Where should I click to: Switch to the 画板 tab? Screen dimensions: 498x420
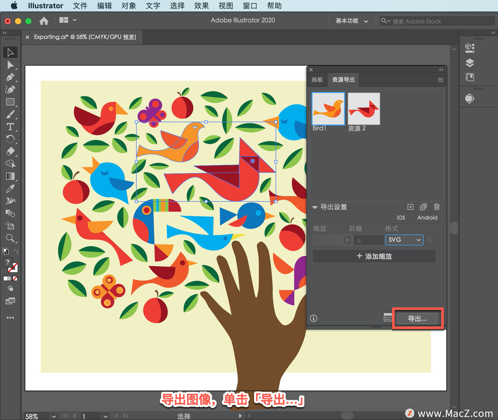[x=317, y=80]
